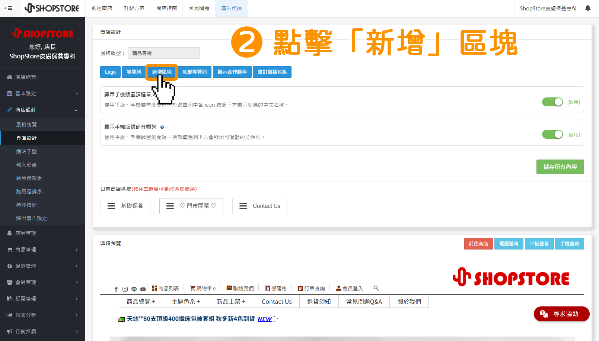Viewport: 599px width, 341px height.
Task: Open 商品列表 grid icon link in preview
Action: click(x=165, y=288)
